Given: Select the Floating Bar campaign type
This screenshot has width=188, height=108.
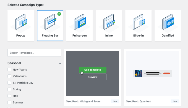Looking at the screenshot, I should pos(50,26).
